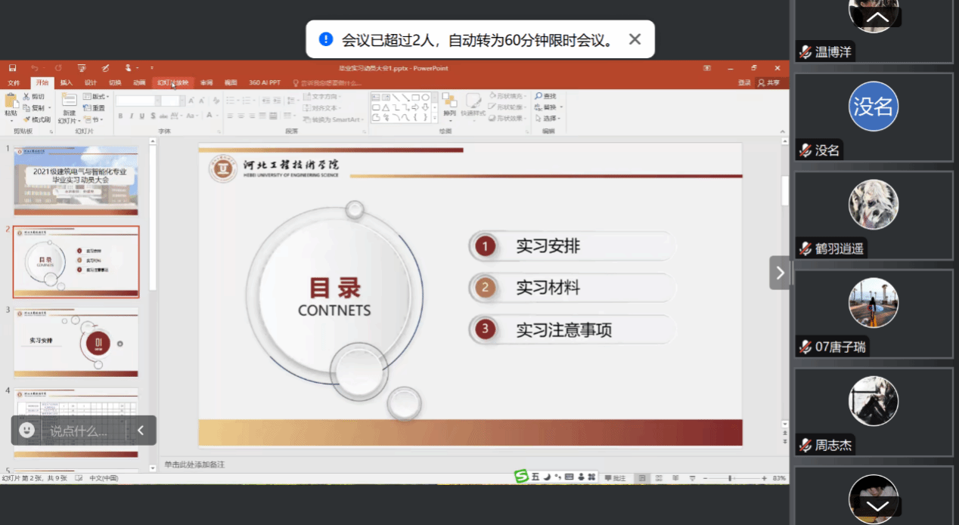This screenshot has height=525, width=959.
Task: Click the emoji smiley in chat box
Action: coord(27,431)
